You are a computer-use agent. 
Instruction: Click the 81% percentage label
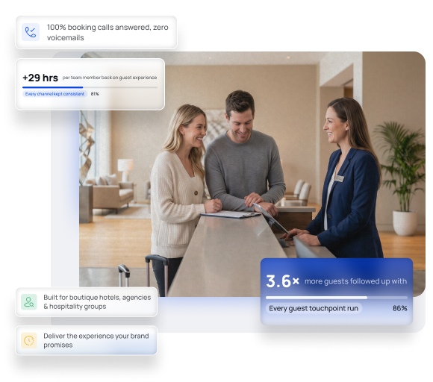(95, 94)
